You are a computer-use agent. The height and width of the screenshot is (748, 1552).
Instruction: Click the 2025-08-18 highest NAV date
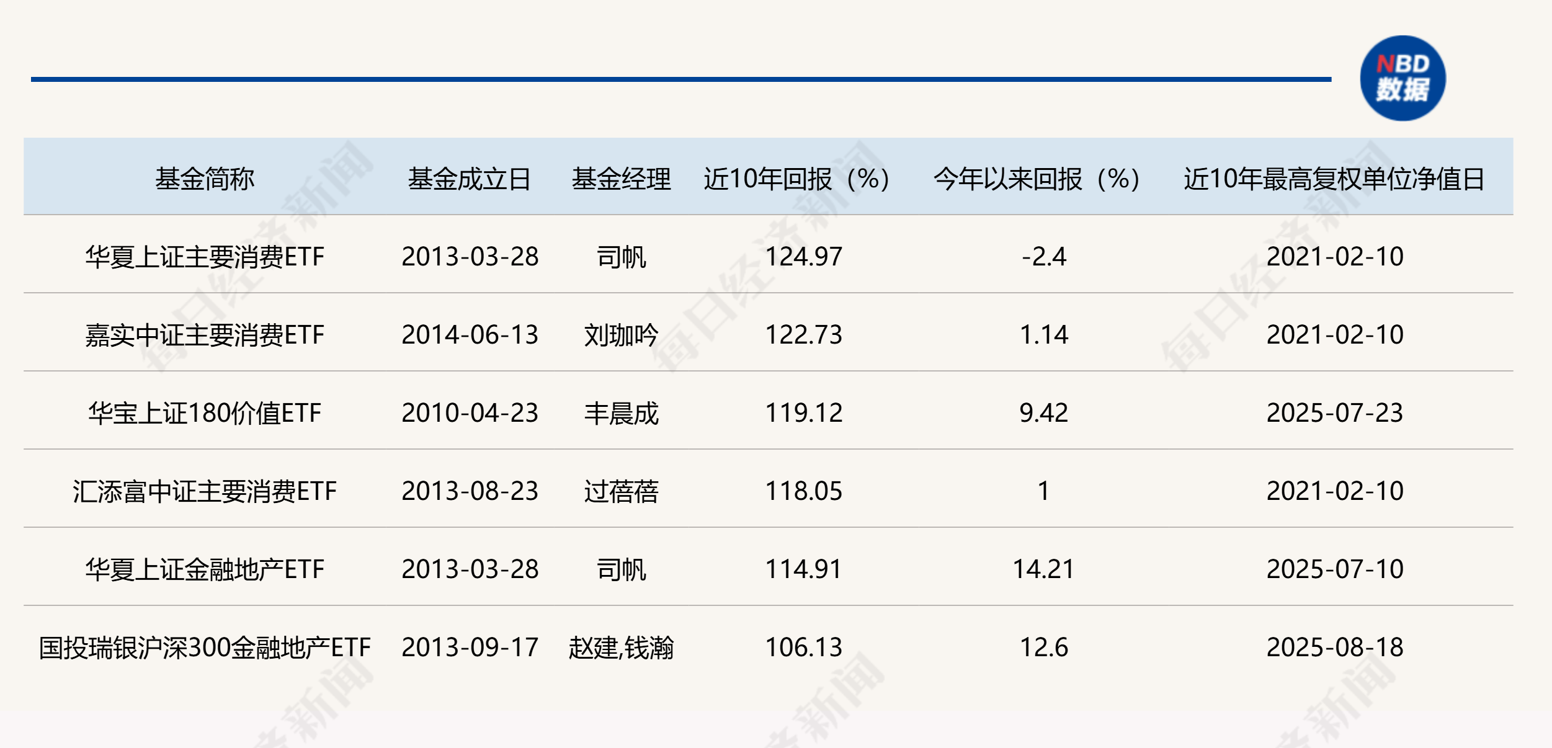point(1334,648)
